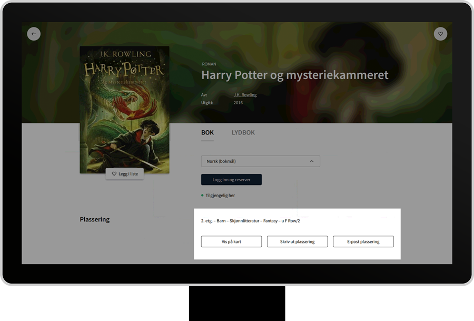474x321 pixels.
Task: Click the publication year 2016
Action: coord(238,103)
